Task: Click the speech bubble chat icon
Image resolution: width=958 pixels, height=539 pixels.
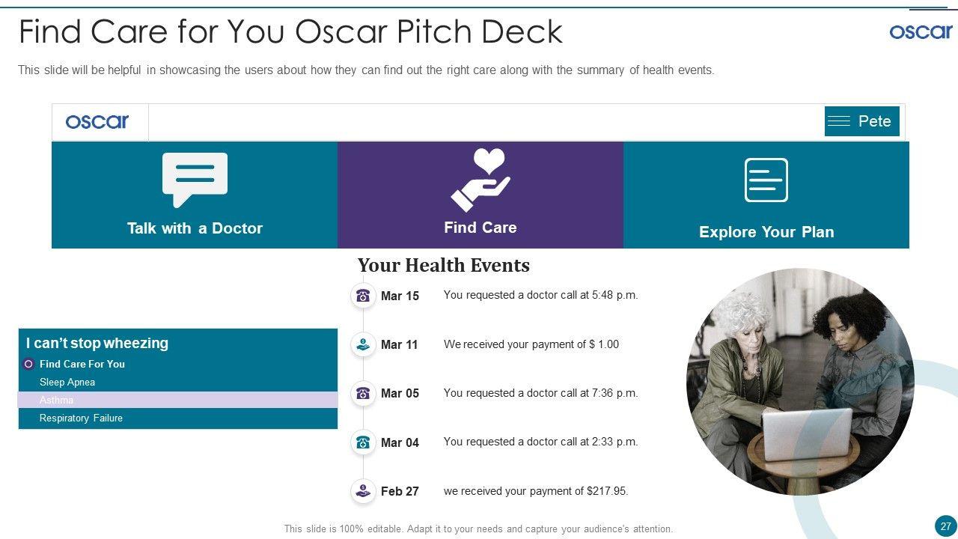Action: coord(195,179)
